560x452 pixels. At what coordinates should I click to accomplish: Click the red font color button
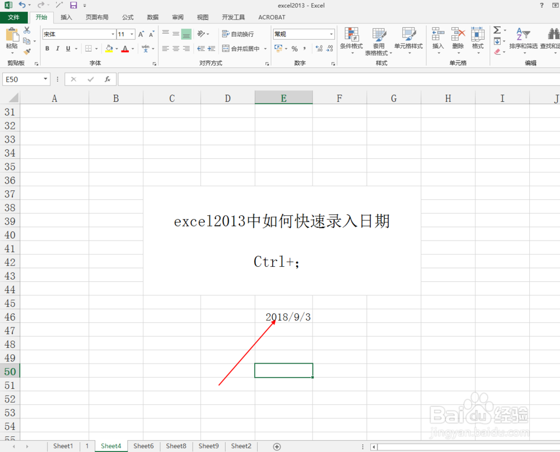pos(125,49)
